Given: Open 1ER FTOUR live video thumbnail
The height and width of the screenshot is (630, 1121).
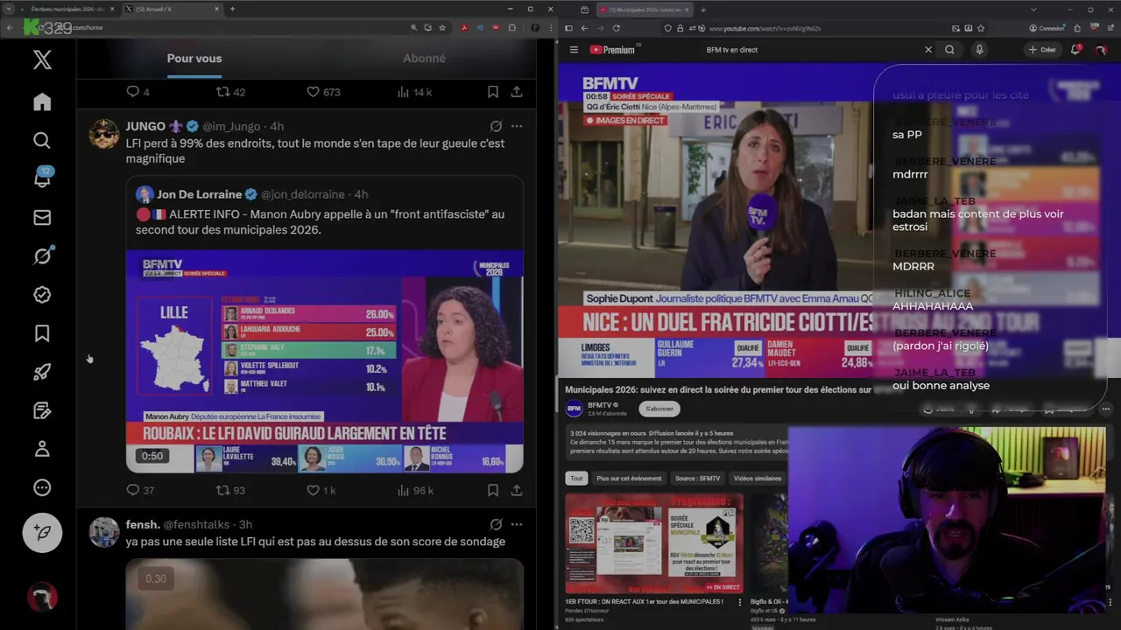Looking at the screenshot, I should pyautogui.click(x=654, y=543).
